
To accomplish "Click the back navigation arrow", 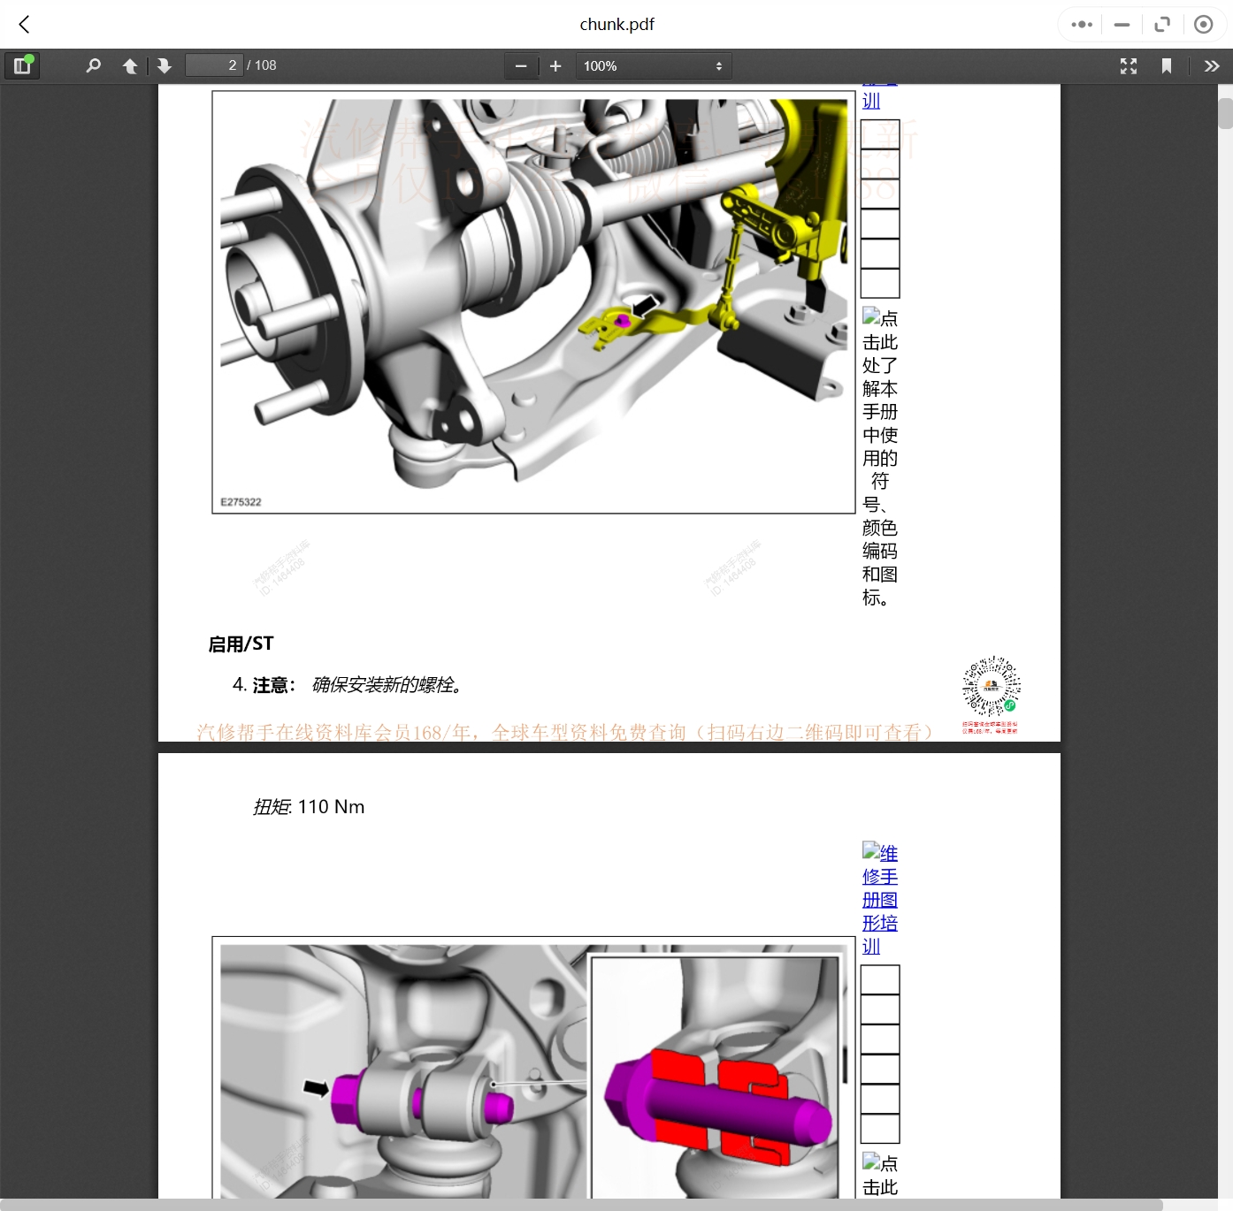I will tap(24, 24).
